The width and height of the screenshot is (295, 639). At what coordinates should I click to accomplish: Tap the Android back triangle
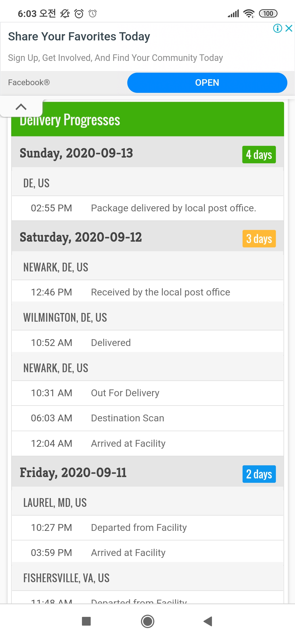point(208,621)
